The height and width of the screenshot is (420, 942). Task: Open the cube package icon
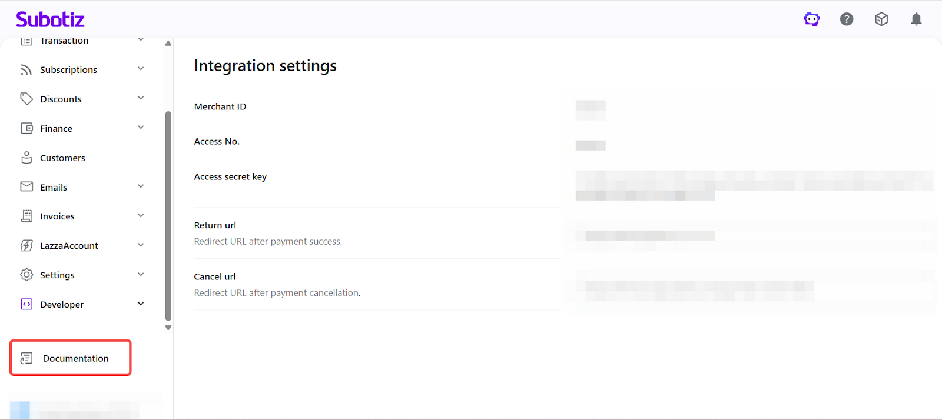(881, 19)
